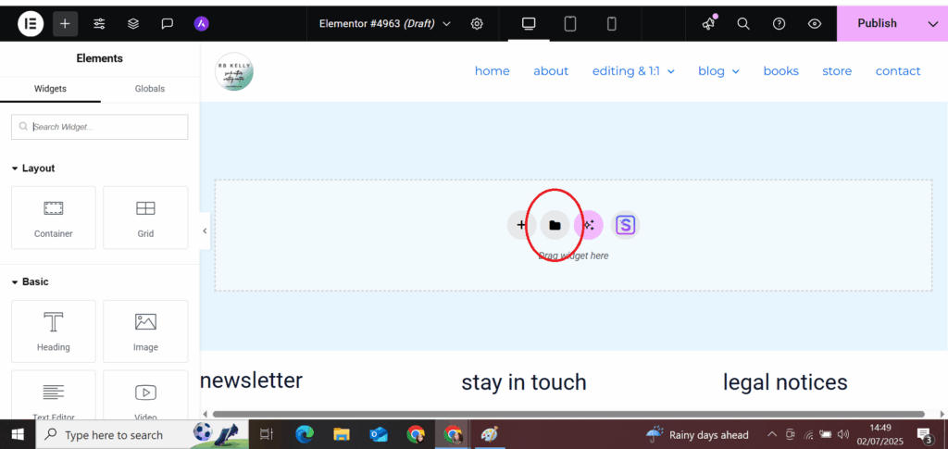
Task: Open the volume speaker icon
Action: tap(843, 434)
